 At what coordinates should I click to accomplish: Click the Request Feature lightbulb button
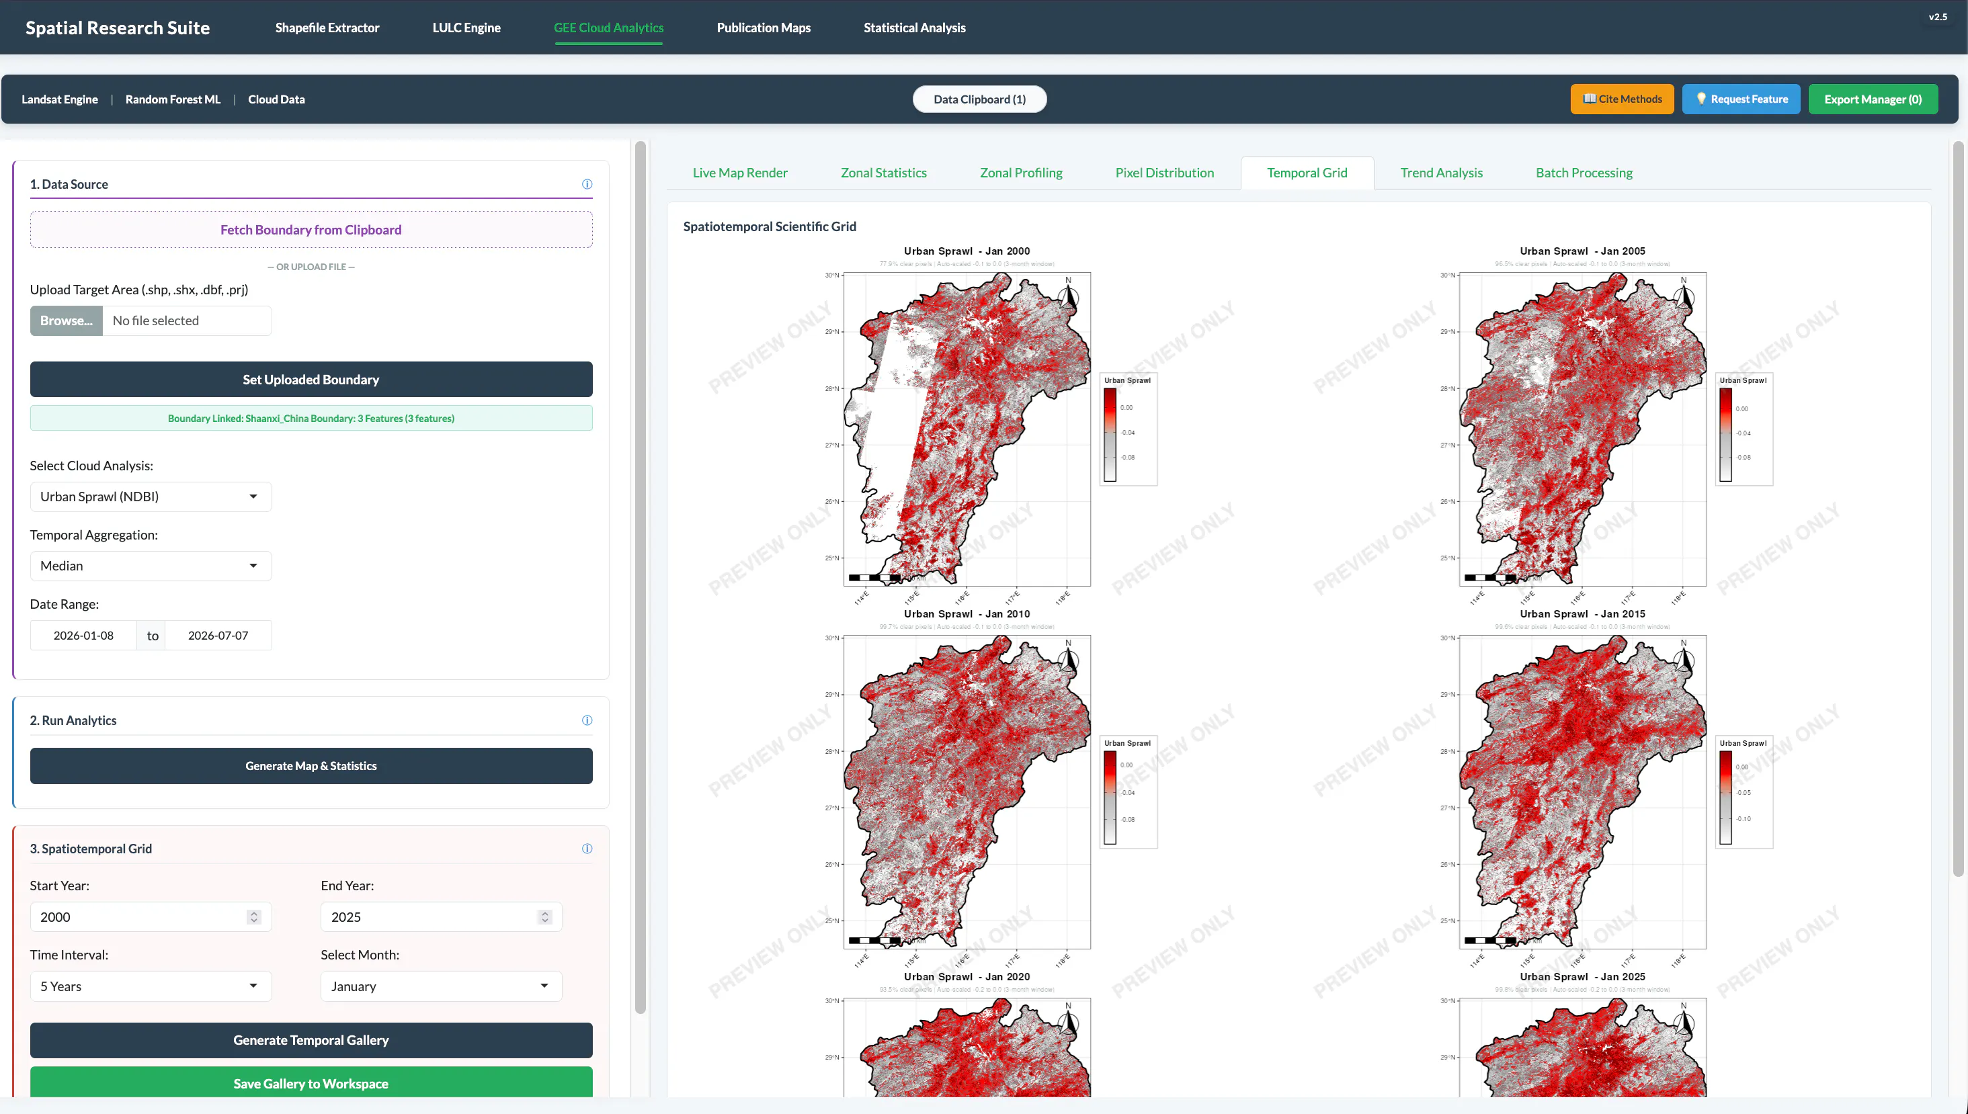pos(1741,99)
